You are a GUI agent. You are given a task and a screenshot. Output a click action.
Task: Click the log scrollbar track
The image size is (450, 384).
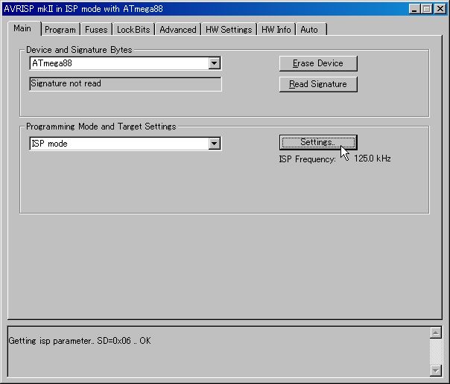pos(436,351)
